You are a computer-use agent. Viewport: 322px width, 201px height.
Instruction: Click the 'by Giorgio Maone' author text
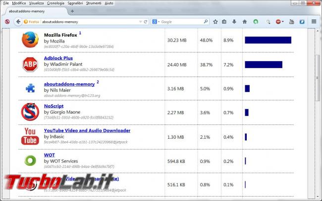tap(62, 112)
